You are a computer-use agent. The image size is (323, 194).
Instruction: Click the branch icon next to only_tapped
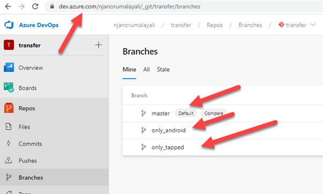(x=143, y=147)
